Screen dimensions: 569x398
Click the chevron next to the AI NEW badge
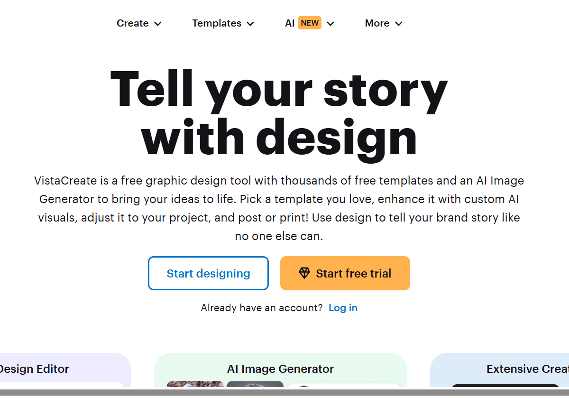pyautogui.click(x=330, y=24)
